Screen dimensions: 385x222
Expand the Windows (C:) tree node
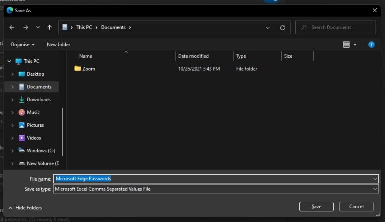click(x=12, y=150)
